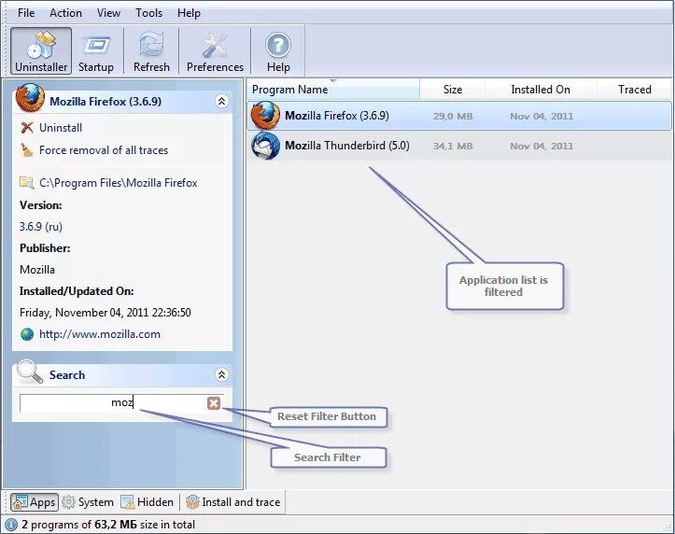This screenshot has height=534, width=675.
Task: Open Preferences from the toolbar
Action: coord(215,50)
